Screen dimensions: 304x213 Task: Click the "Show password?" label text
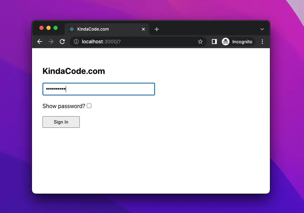click(x=64, y=106)
